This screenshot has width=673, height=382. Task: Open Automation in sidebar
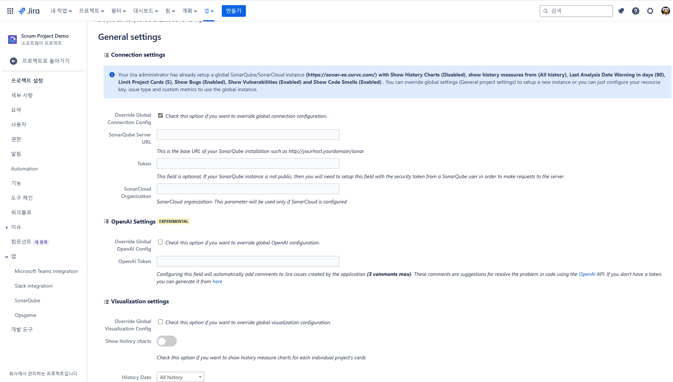[x=25, y=169]
